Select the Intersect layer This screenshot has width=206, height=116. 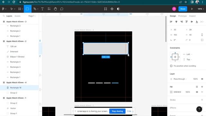pos(19,52)
